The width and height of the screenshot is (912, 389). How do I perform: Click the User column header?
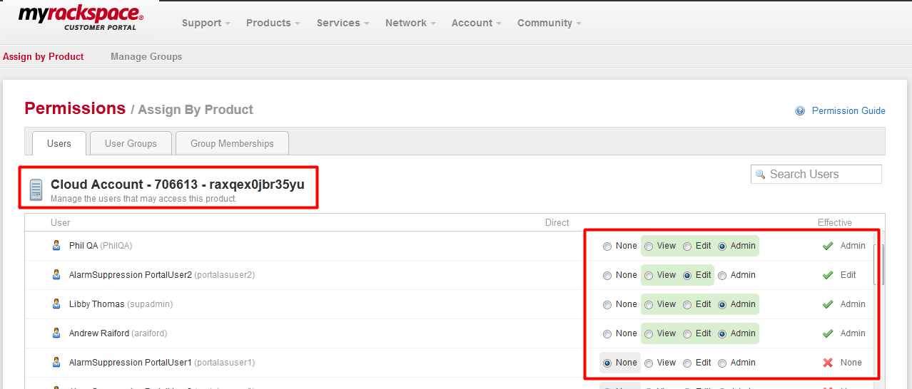[61, 223]
